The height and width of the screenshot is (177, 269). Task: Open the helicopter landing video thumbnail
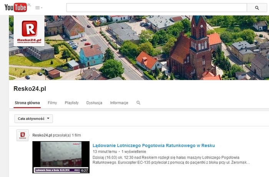61,157
